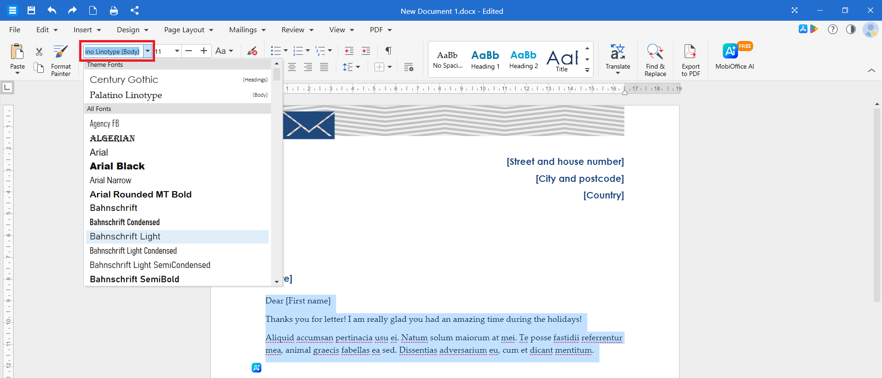Activate Format Painter
This screenshot has height=378, width=882.
point(61,60)
